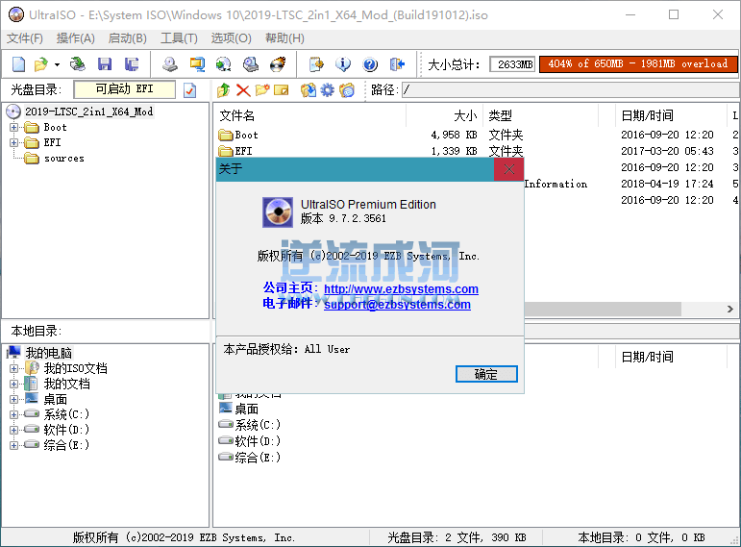
Task: Open the 选项(O) menu
Action: pyautogui.click(x=231, y=38)
